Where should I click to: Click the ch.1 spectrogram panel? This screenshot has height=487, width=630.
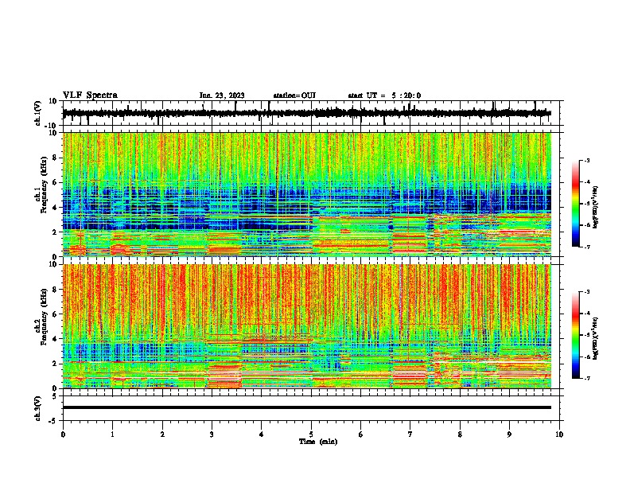[x=306, y=194]
